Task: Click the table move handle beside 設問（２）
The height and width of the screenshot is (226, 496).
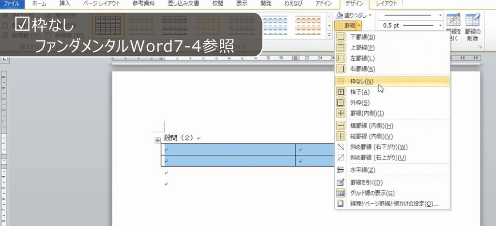Action: tap(157, 141)
